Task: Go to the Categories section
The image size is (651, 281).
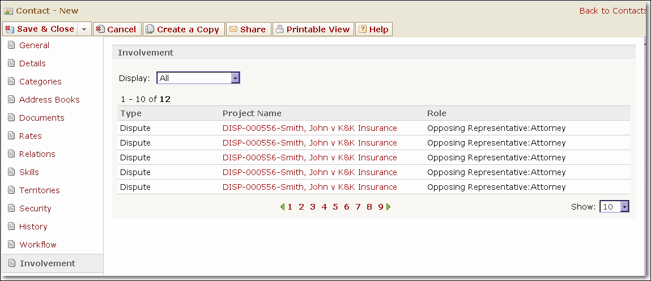Action: [40, 82]
